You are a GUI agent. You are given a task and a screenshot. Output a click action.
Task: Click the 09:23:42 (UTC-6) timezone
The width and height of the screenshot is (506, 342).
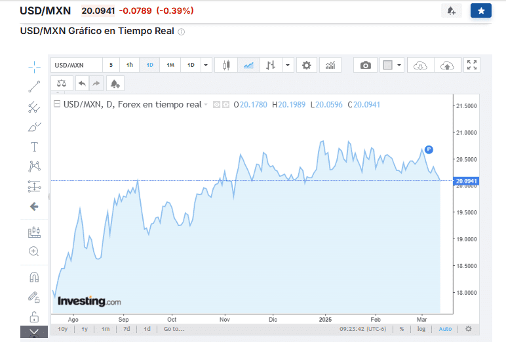[362, 329]
